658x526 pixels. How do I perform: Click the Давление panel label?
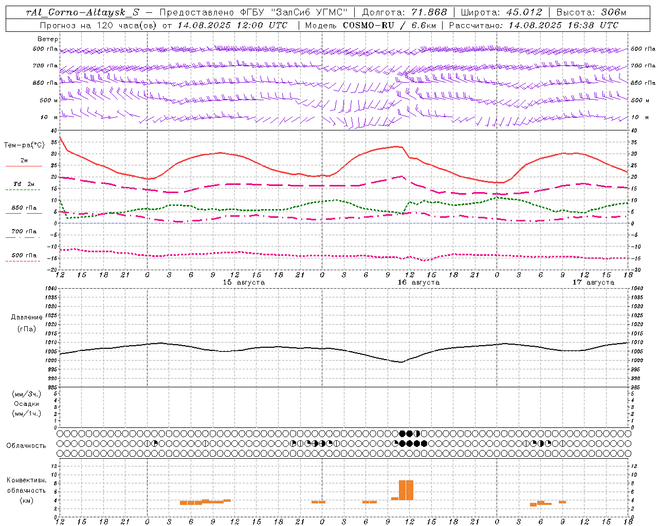27,317
